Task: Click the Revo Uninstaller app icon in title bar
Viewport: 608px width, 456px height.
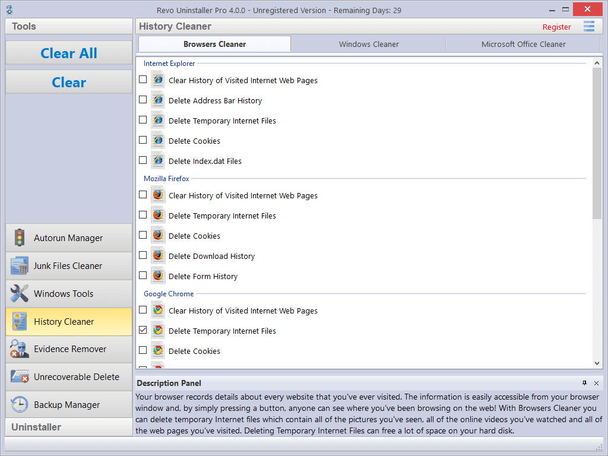Action: click(9, 10)
